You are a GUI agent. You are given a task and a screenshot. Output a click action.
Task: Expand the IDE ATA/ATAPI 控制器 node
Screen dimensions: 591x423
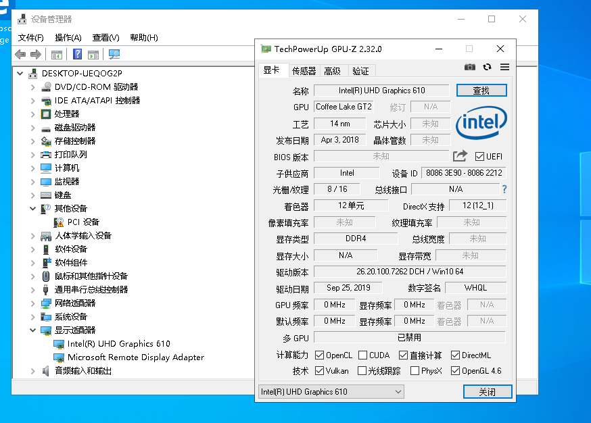(x=32, y=101)
